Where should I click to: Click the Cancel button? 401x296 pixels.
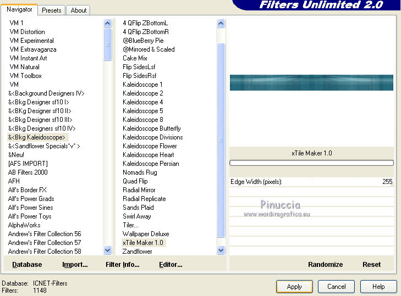(336, 287)
